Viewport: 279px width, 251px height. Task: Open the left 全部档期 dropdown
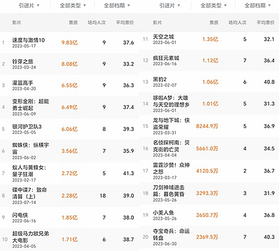click(117, 5)
